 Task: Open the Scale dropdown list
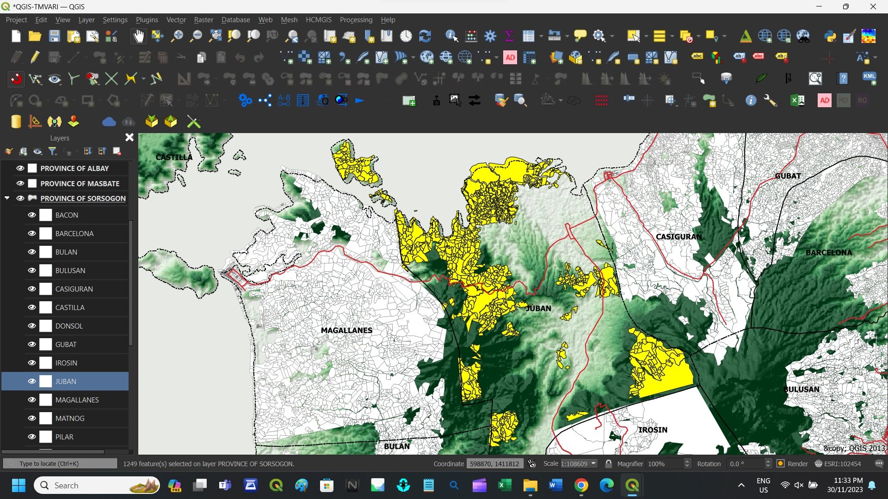pos(593,463)
